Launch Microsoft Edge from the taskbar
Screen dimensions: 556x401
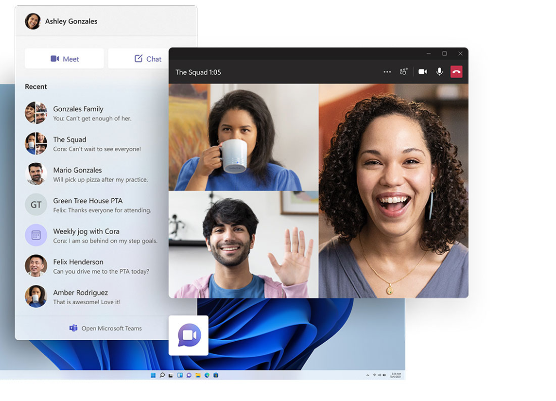[207, 375]
